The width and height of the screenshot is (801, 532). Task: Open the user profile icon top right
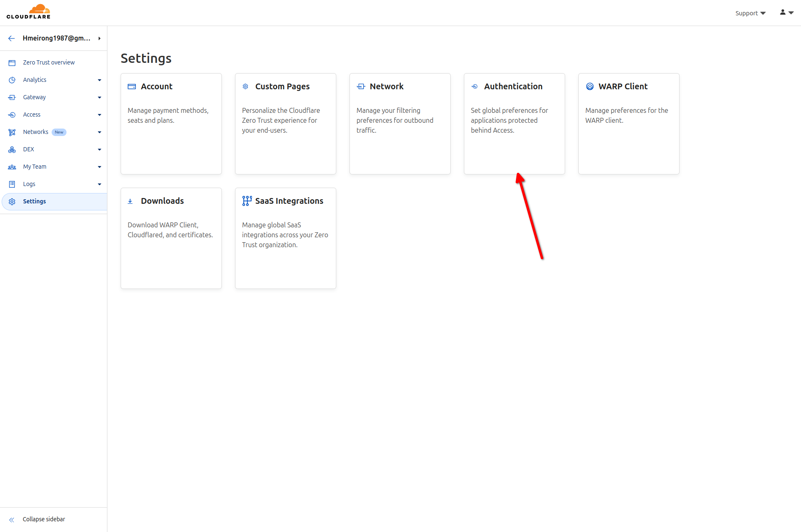tap(782, 13)
